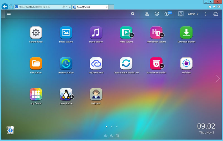This screenshot has height=141, width=223.
Task: Select the second desktop page dot
Action: coord(111,127)
